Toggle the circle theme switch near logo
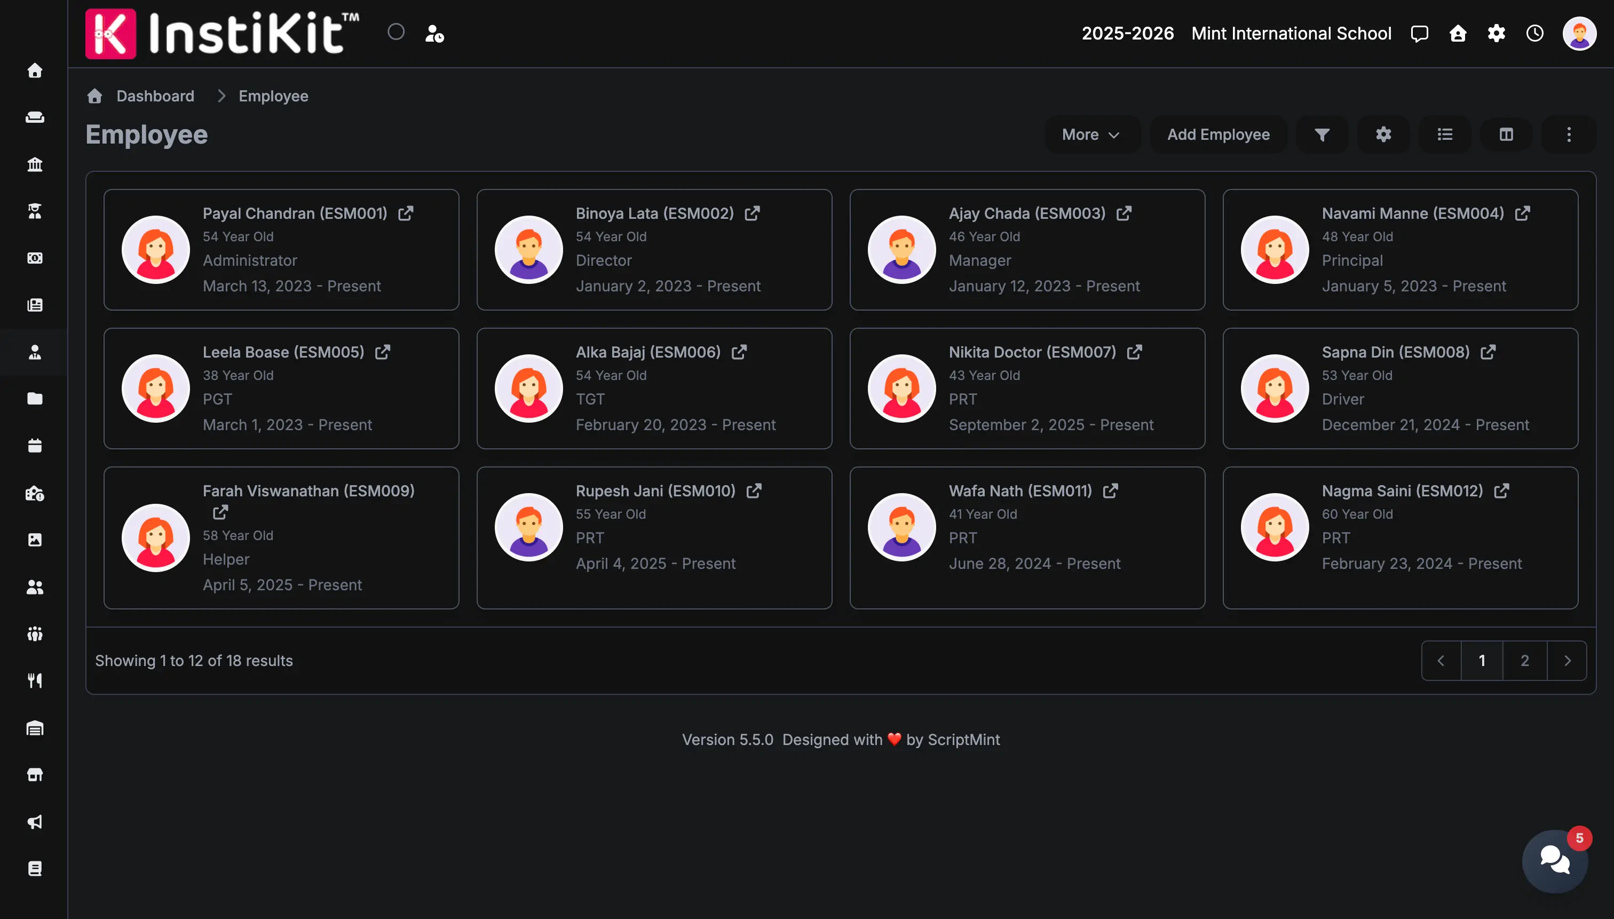1614x919 pixels. tap(396, 32)
